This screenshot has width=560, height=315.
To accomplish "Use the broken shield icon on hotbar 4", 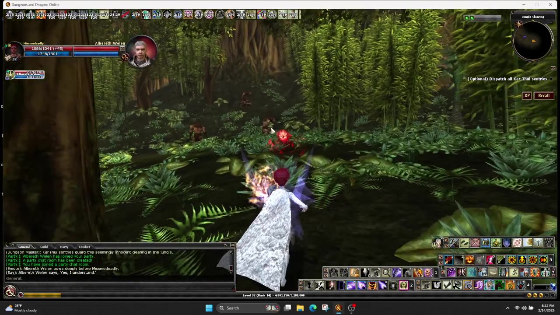I will point(437,285).
